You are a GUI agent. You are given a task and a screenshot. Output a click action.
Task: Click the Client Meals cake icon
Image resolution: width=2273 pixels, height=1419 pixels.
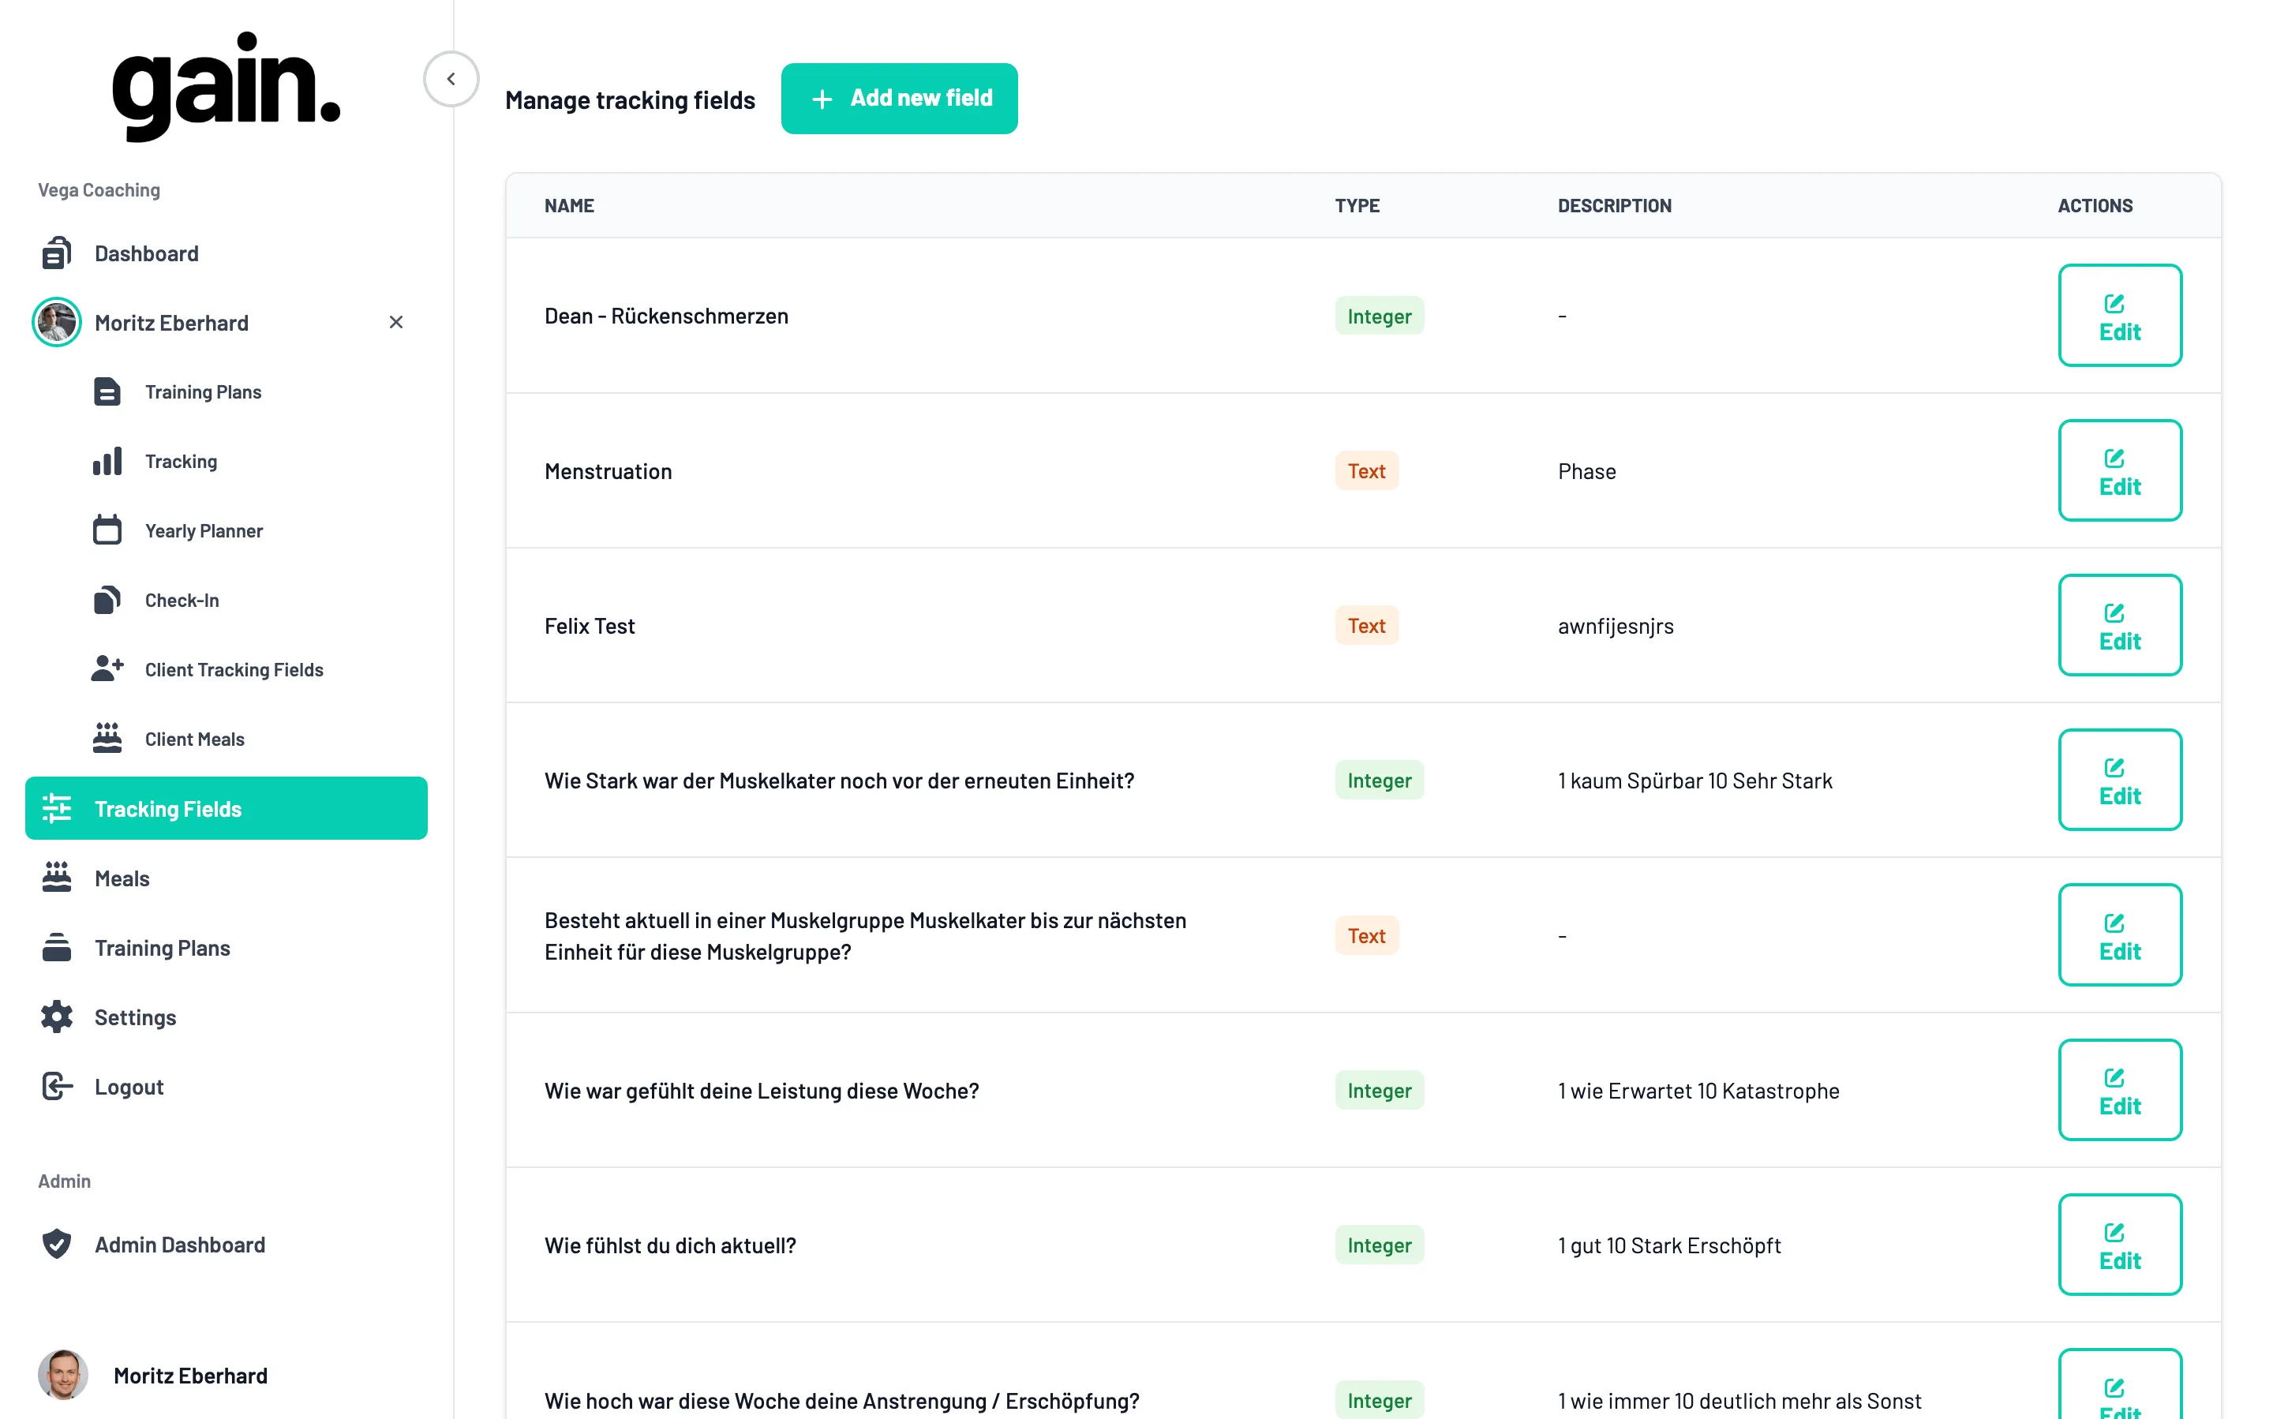pos(107,739)
